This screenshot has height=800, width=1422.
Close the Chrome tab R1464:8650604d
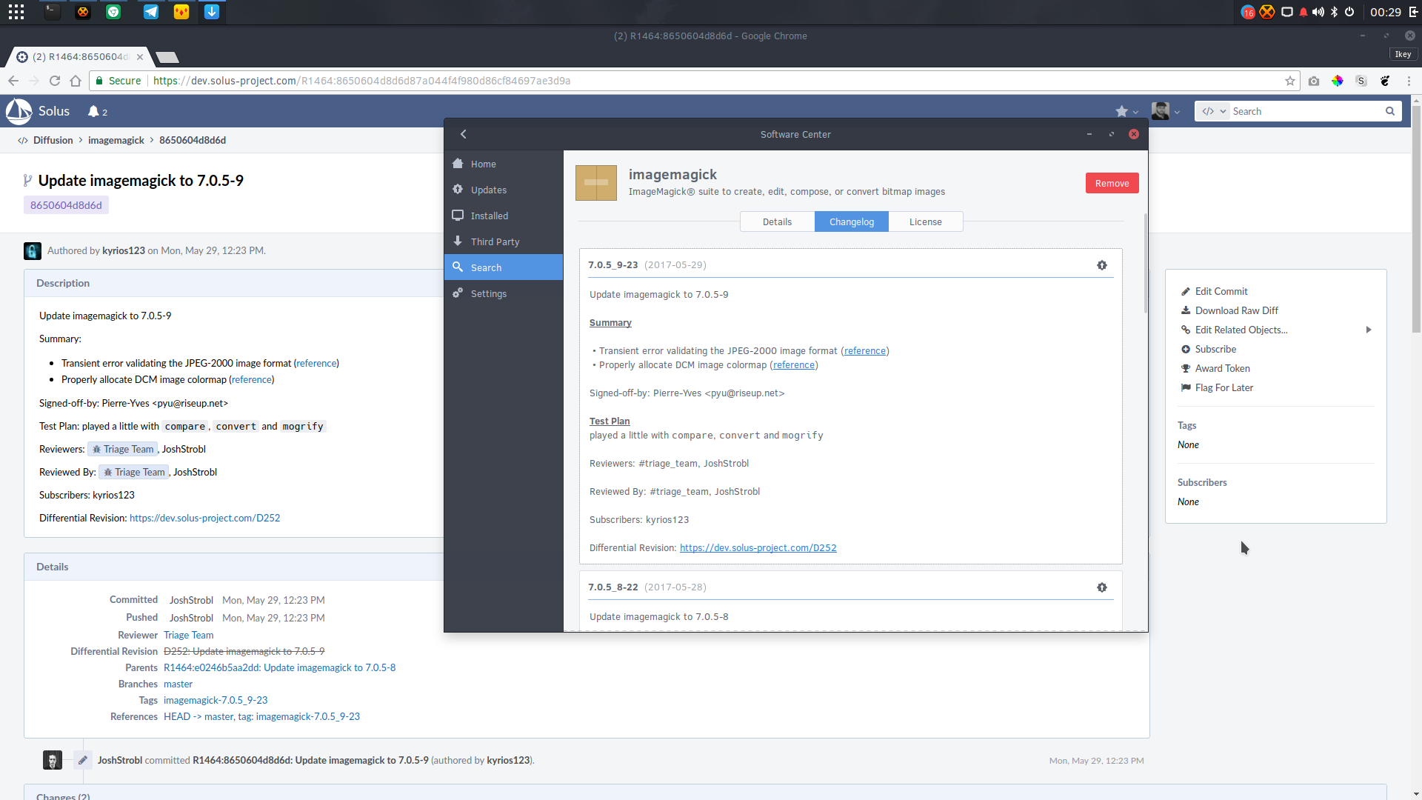tap(140, 57)
